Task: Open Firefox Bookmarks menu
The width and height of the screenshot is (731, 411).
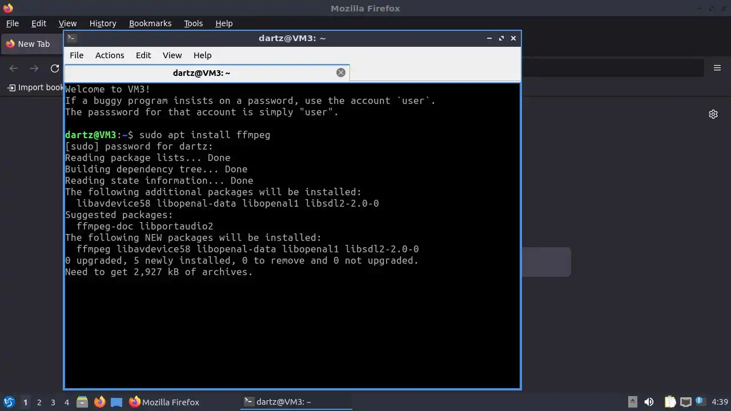Action: click(150, 23)
